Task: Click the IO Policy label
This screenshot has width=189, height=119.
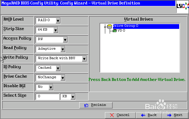Action: coord(12,67)
